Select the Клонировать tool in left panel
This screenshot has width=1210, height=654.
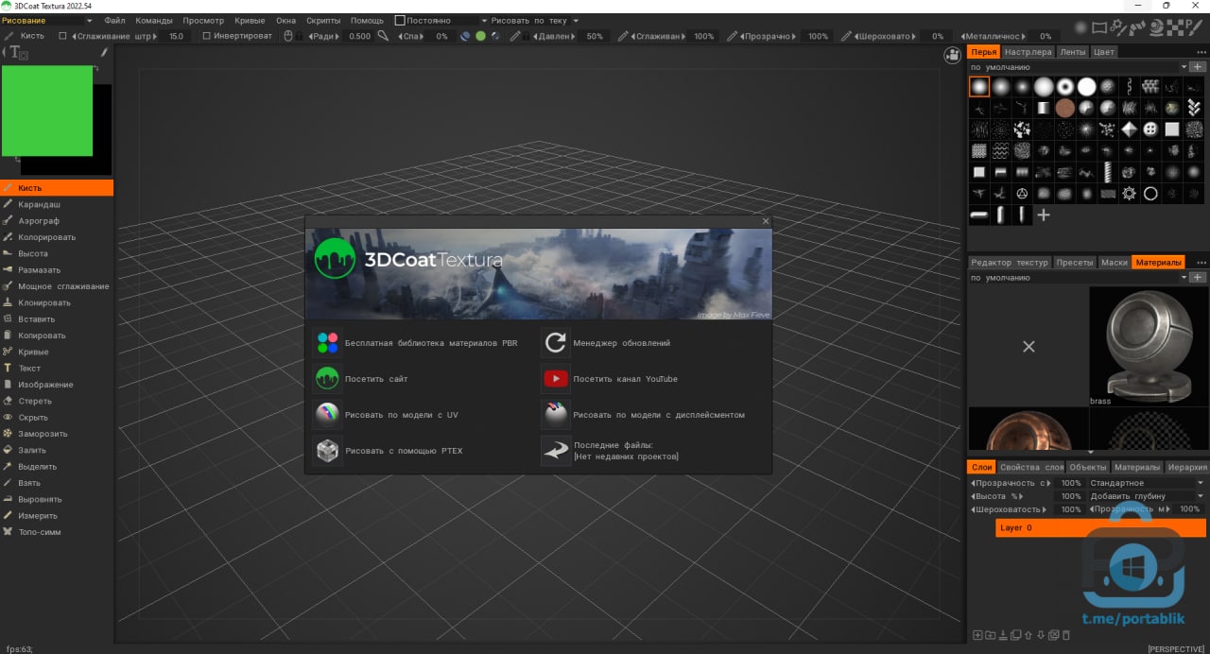point(43,302)
